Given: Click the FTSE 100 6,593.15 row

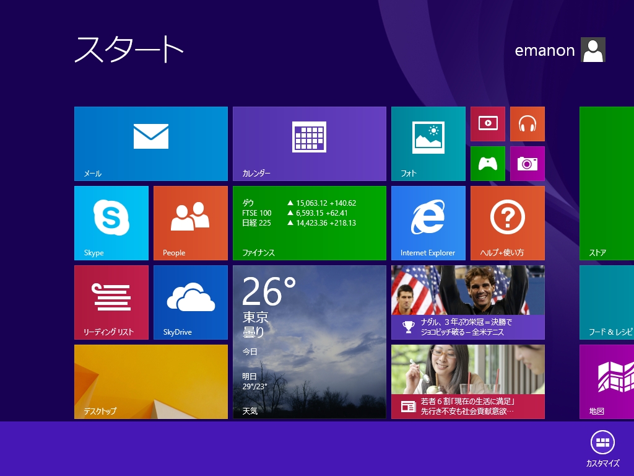Looking at the screenshot, I should [295, 213].
